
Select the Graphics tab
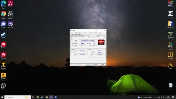[x=91, y=33]
